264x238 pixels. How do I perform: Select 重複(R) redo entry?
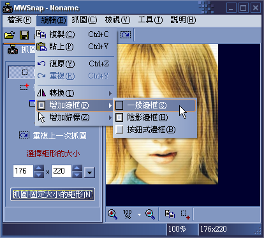pos(76,76)
